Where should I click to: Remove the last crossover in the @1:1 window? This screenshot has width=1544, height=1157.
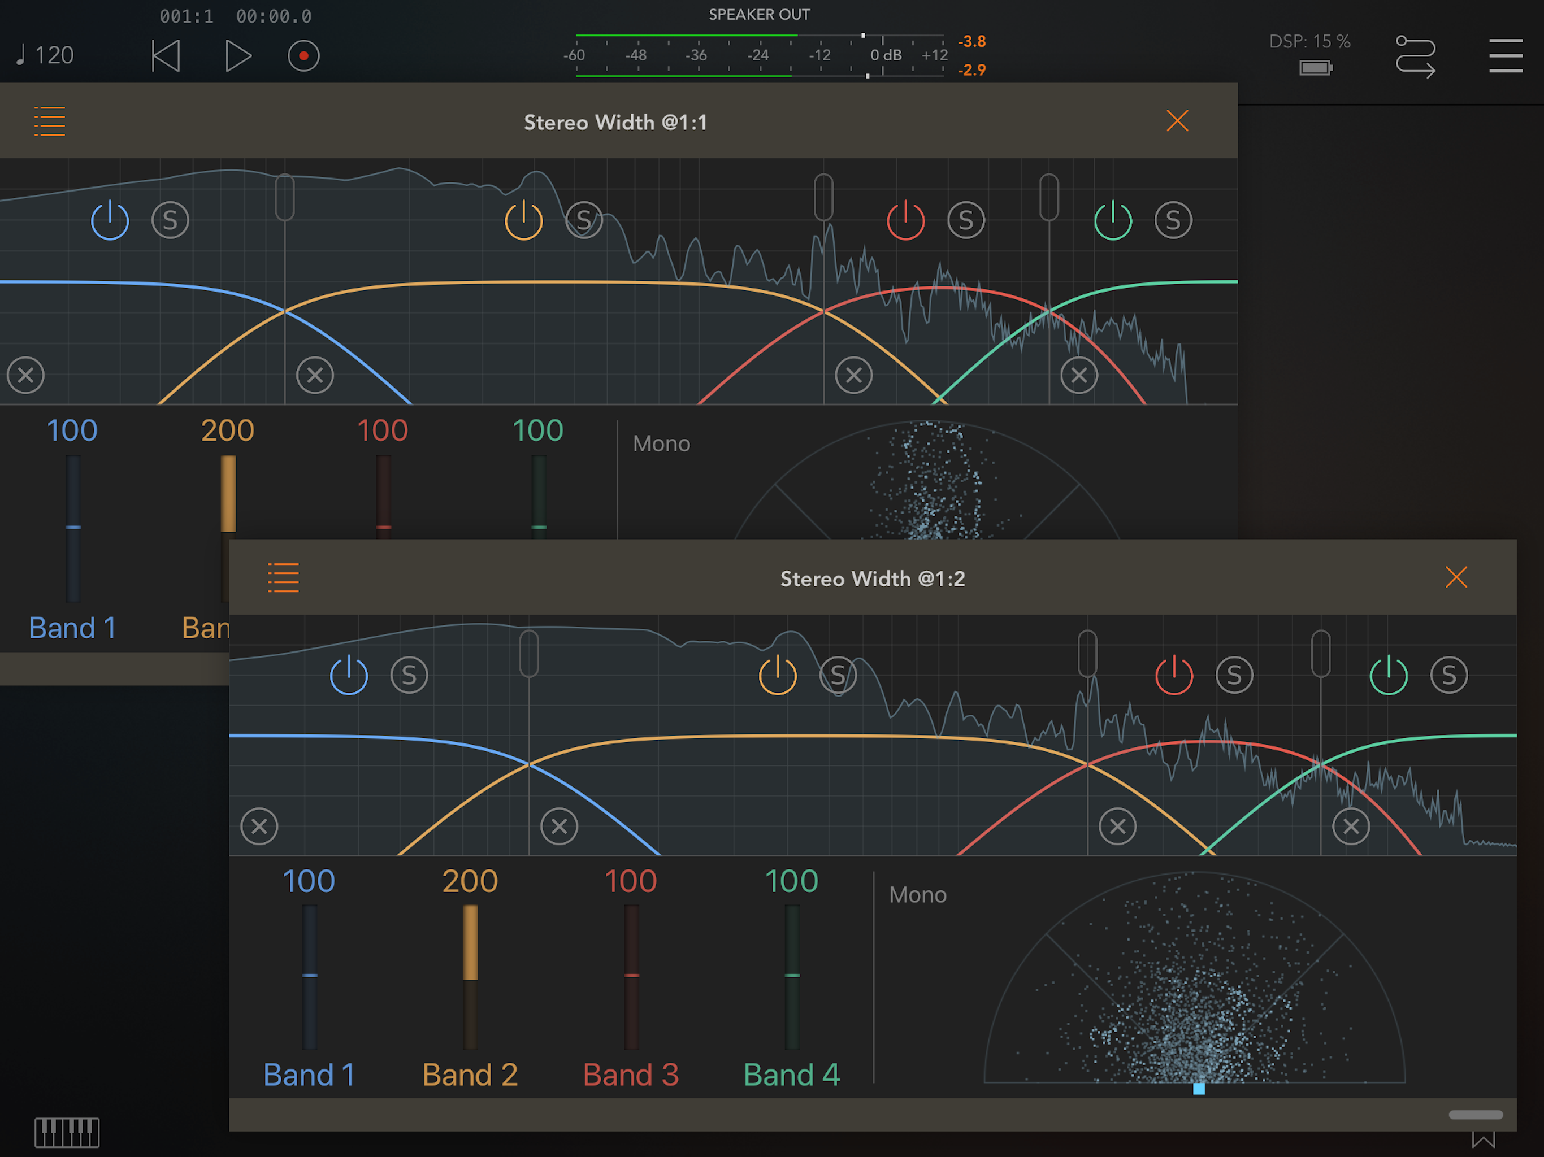1079,376
